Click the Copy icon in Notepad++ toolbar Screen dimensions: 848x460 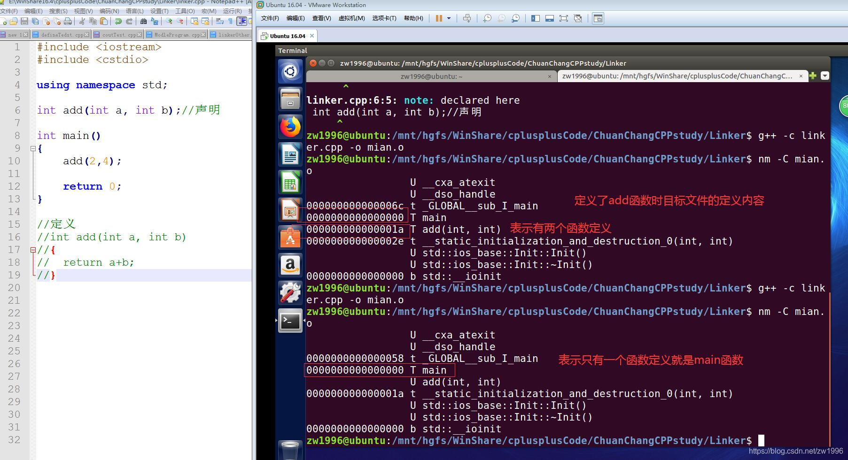tap(93, 21)
